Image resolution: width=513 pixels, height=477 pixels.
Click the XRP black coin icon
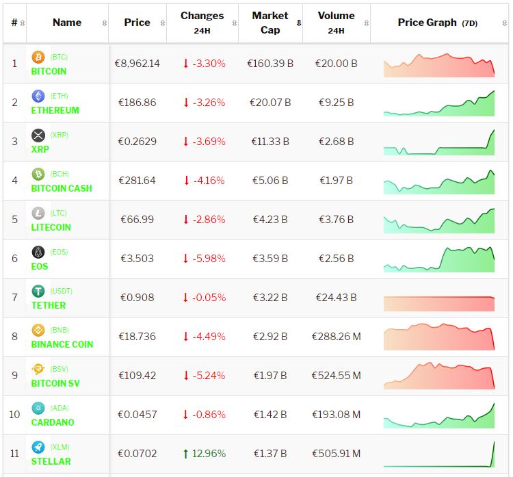[38, 136]
